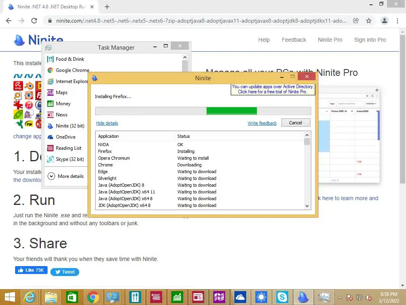The image size is (406, 305).
Task: Click the volume tray icon
Action: pos(368,297)
